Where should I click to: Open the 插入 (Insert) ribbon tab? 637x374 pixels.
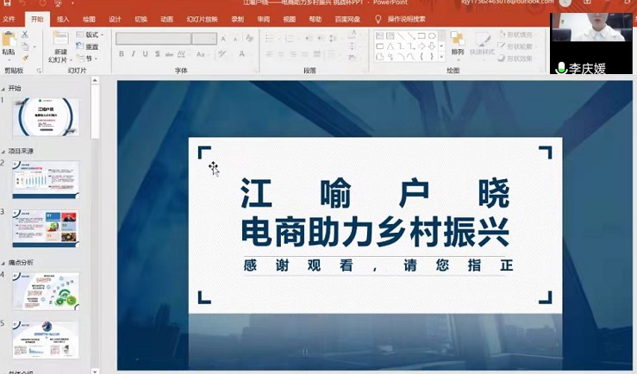(x=63, y=19)
